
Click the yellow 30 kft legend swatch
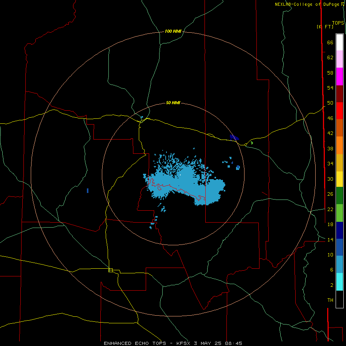pos(339,179)
